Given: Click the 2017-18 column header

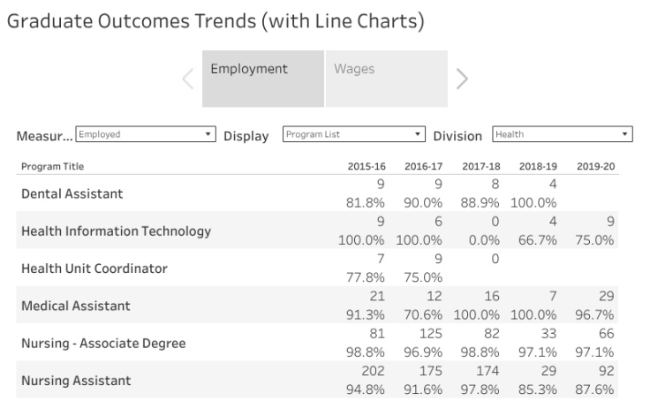Looking at the screenshot, I should [x=480, y=166].
